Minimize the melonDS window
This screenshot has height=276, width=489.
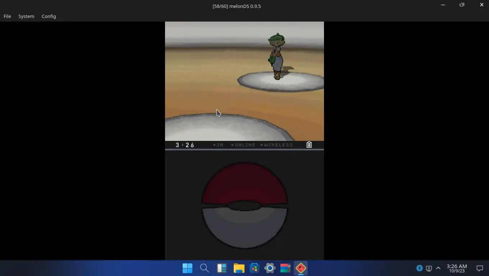click(x=443, y=5)
